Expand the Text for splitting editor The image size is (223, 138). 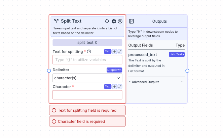click(x=120, y=52)
